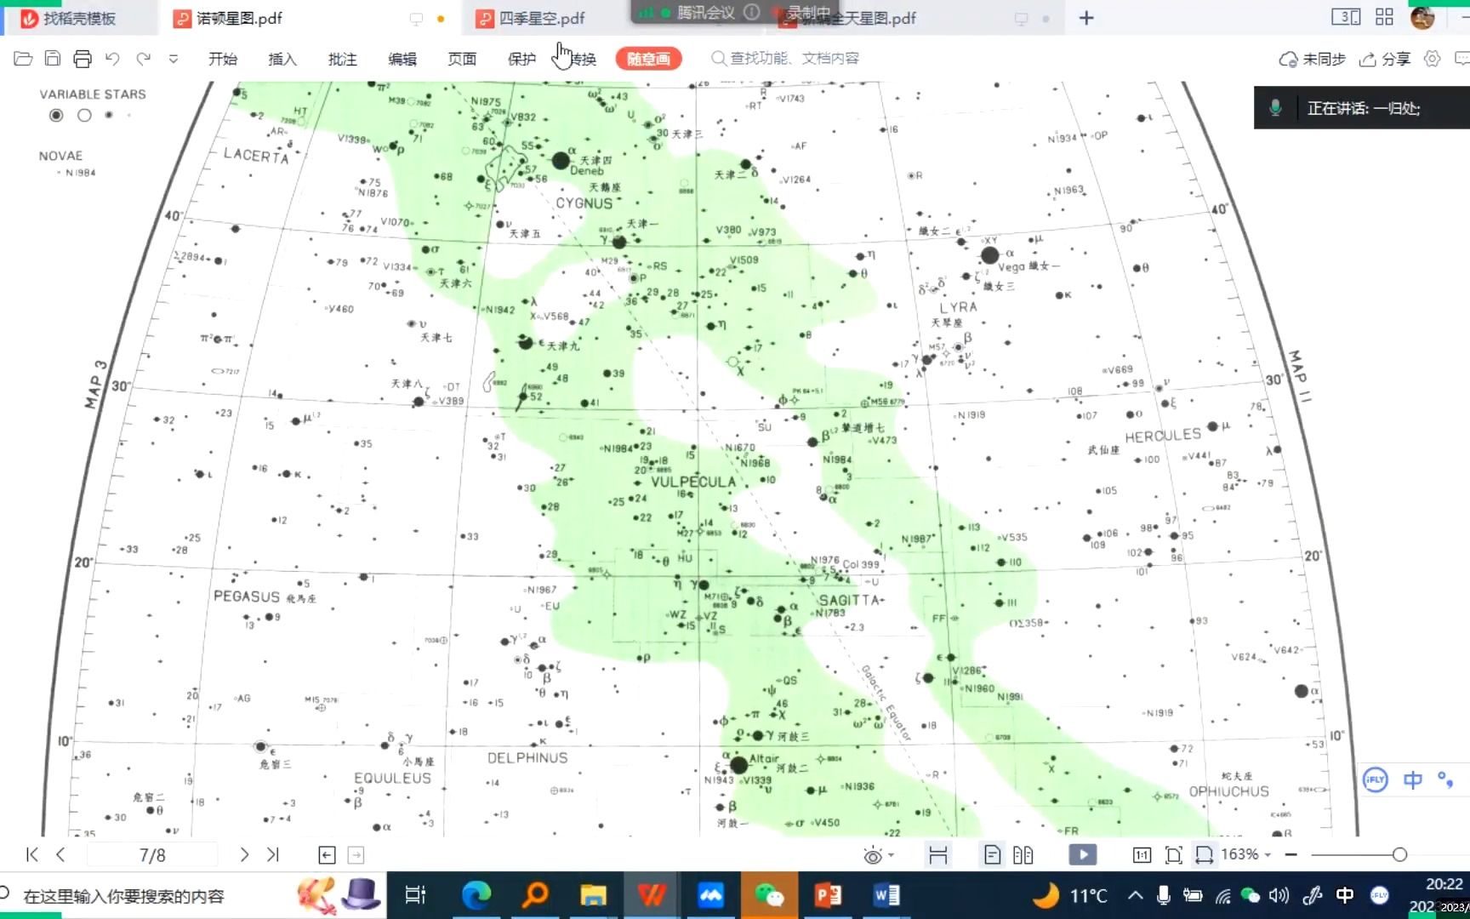The height and width of the screenshot is (919, 1470).
Task: Redo the last action
Action: click(143, 59)
